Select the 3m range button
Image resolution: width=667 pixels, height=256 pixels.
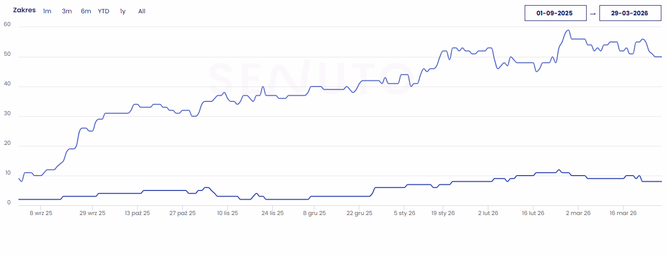tap(67, 11)
